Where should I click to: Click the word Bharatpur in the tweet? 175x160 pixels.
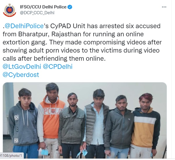[x=34, y=34]
